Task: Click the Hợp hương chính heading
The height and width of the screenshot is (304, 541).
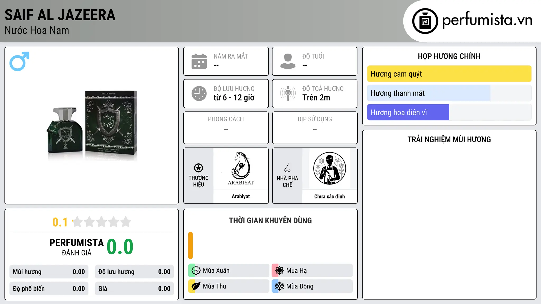Action: [x=449, y=56]
